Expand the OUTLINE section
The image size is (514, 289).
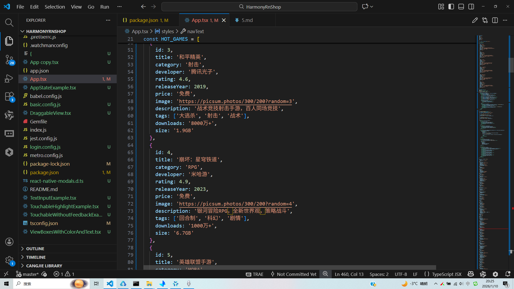tap(35, 249)
